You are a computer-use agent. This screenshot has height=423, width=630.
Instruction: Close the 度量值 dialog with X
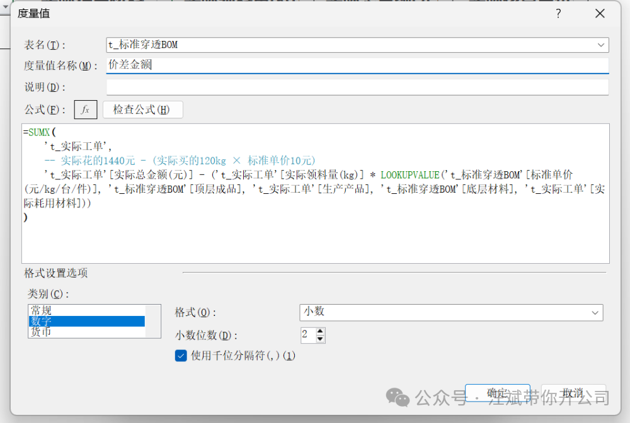click(x=600, y=14)
